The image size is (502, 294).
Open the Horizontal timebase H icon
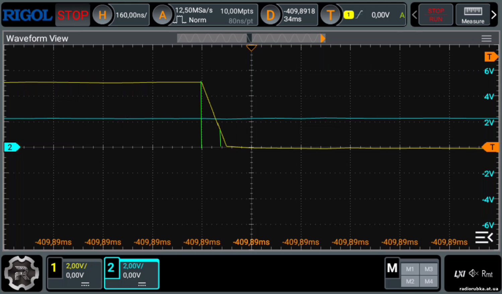(x=102, y=15)
